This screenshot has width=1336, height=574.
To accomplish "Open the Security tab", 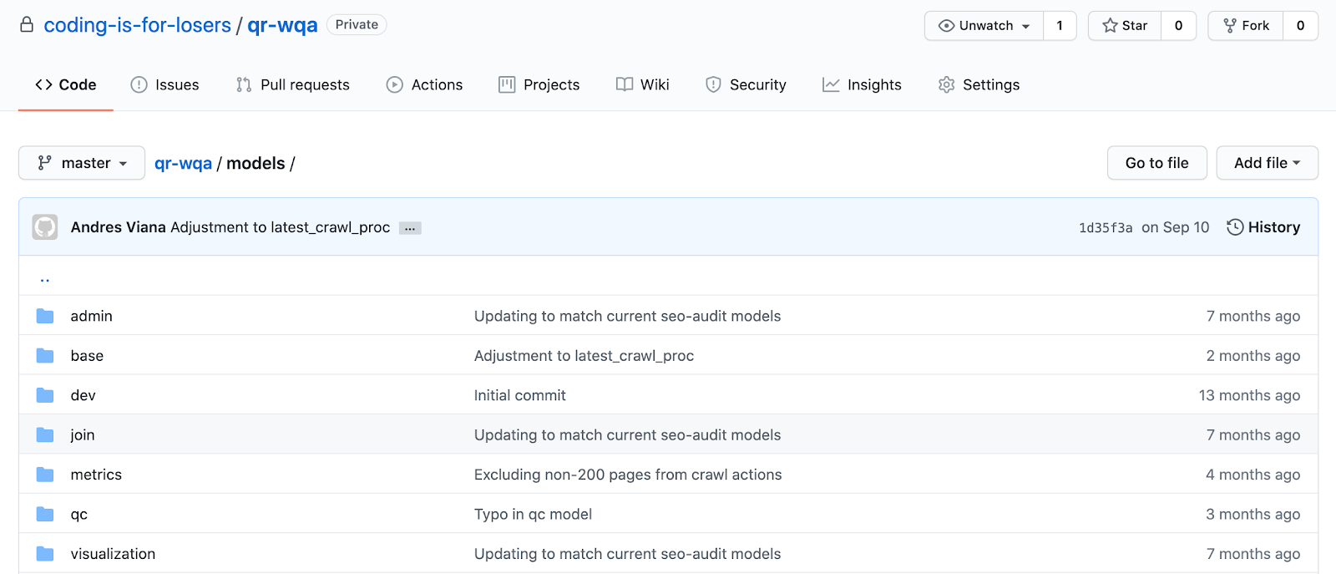I will [x=746, y=84].
